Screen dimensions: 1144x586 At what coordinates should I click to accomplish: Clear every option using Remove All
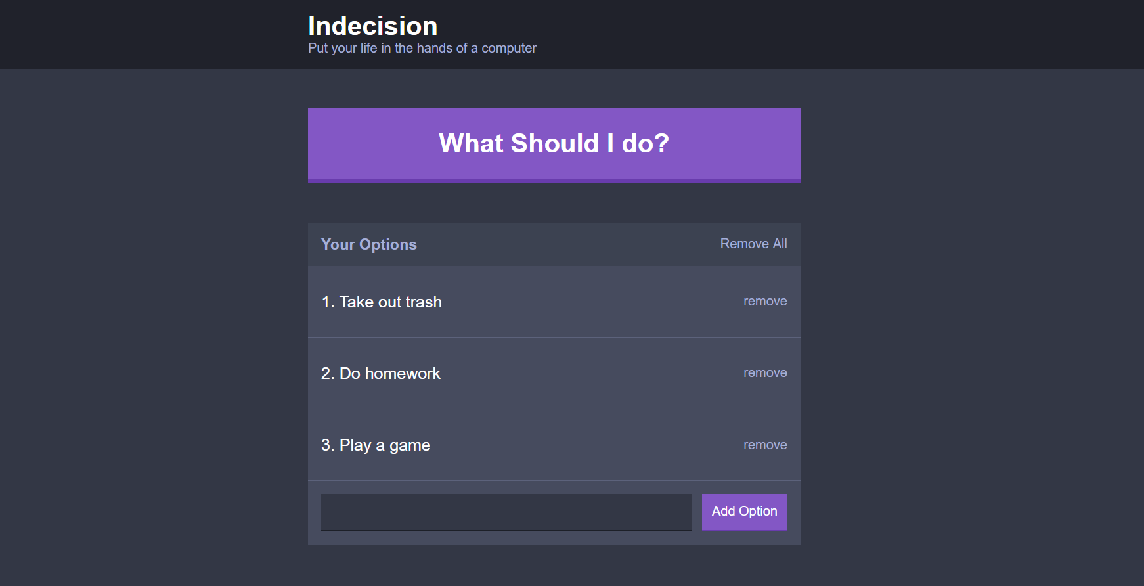[x=753, y=244]
